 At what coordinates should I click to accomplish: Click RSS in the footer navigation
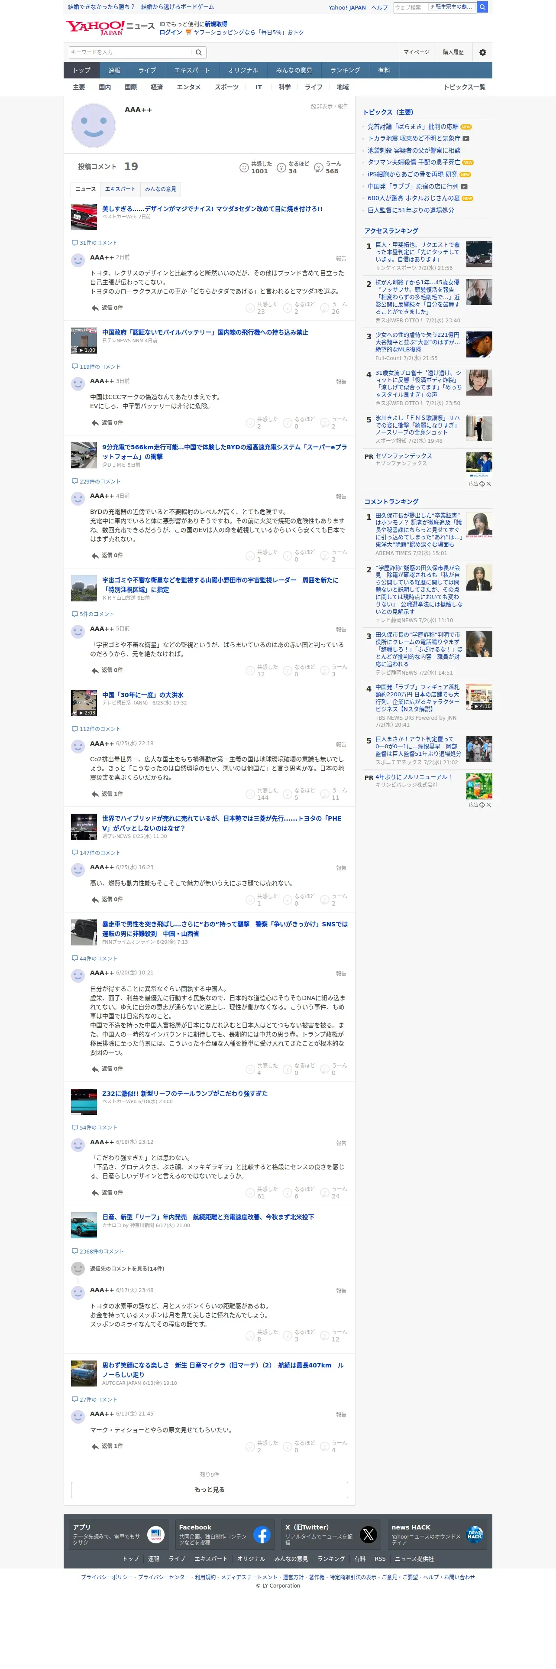tap(380, 1559)
